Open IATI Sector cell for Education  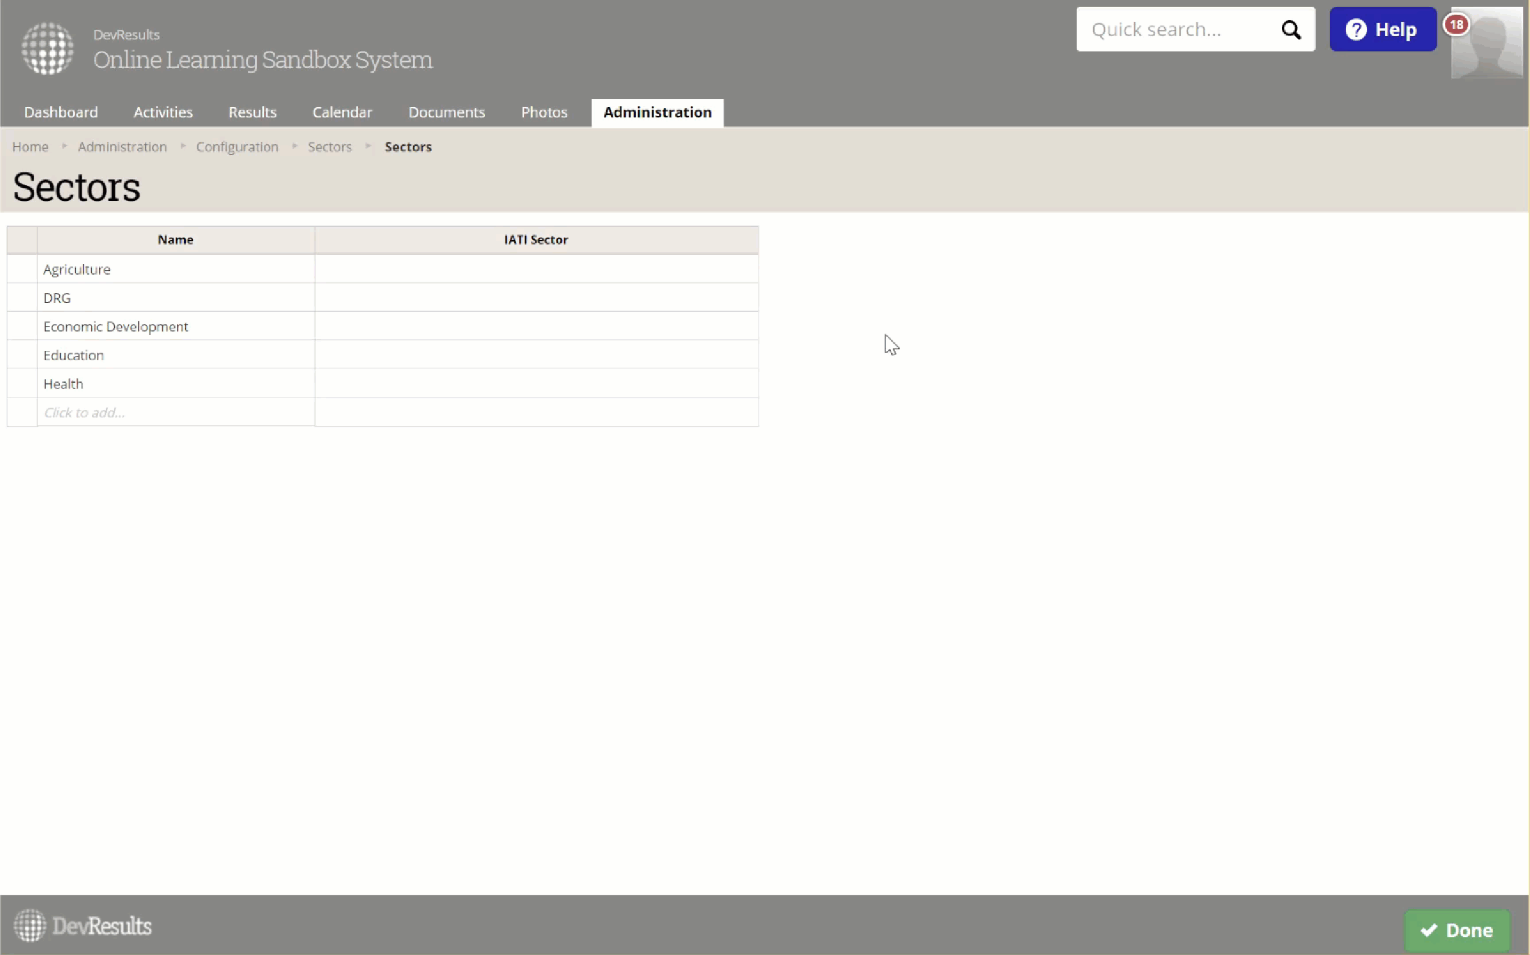(536, 355)
